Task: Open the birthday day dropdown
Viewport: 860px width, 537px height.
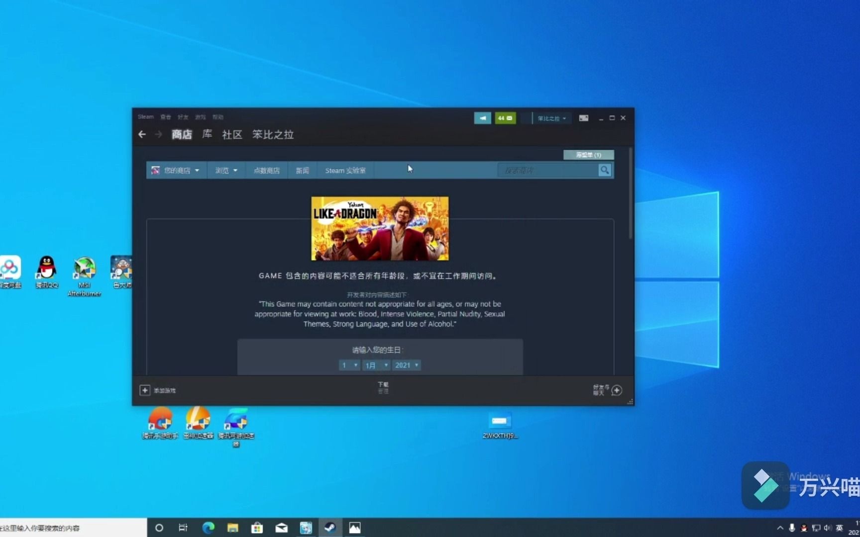Action: pos(349,365)
